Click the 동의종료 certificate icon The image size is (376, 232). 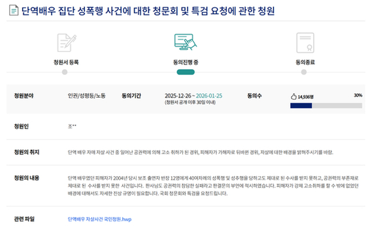pos(305,42)
